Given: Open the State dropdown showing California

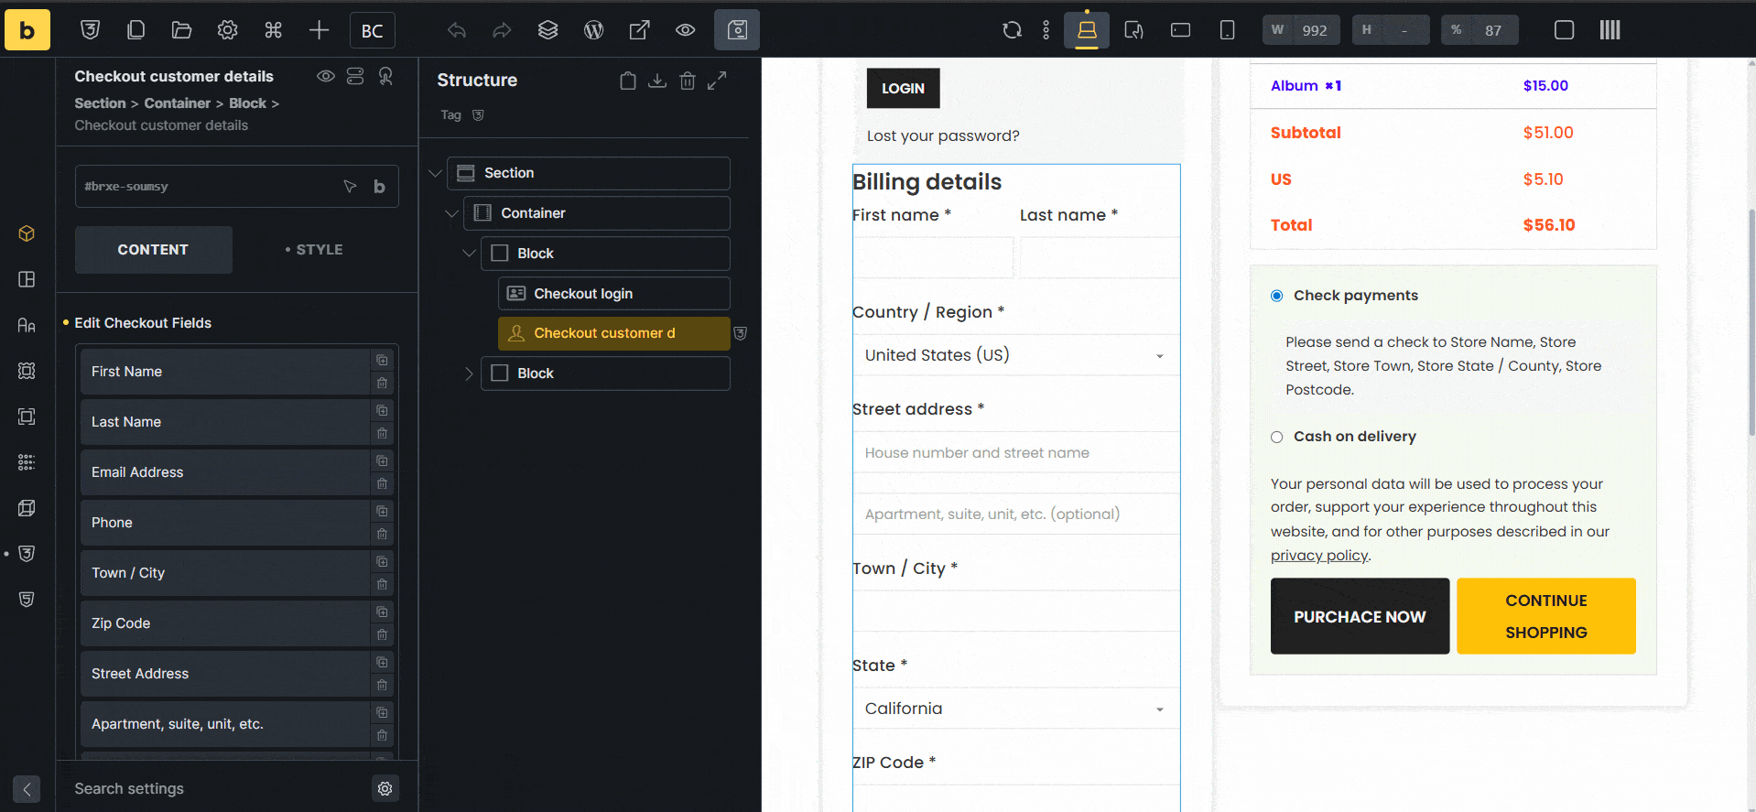Looking at the screenshot, I should point(1016,709).
